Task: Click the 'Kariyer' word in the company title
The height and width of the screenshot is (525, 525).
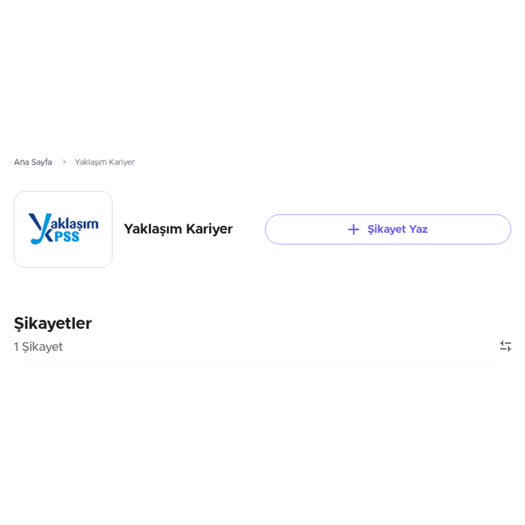Action: coord(209,229)
